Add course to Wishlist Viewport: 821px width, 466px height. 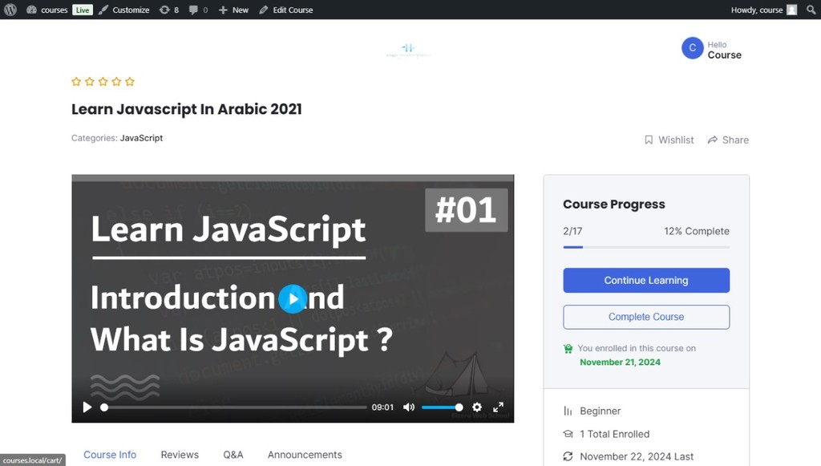[669, 140]
